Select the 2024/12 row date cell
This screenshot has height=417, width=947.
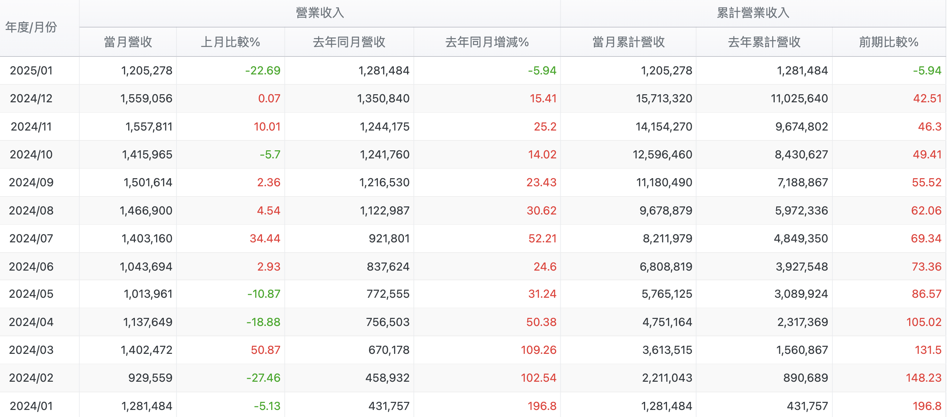pyautogui.click(x=31, y=98)
